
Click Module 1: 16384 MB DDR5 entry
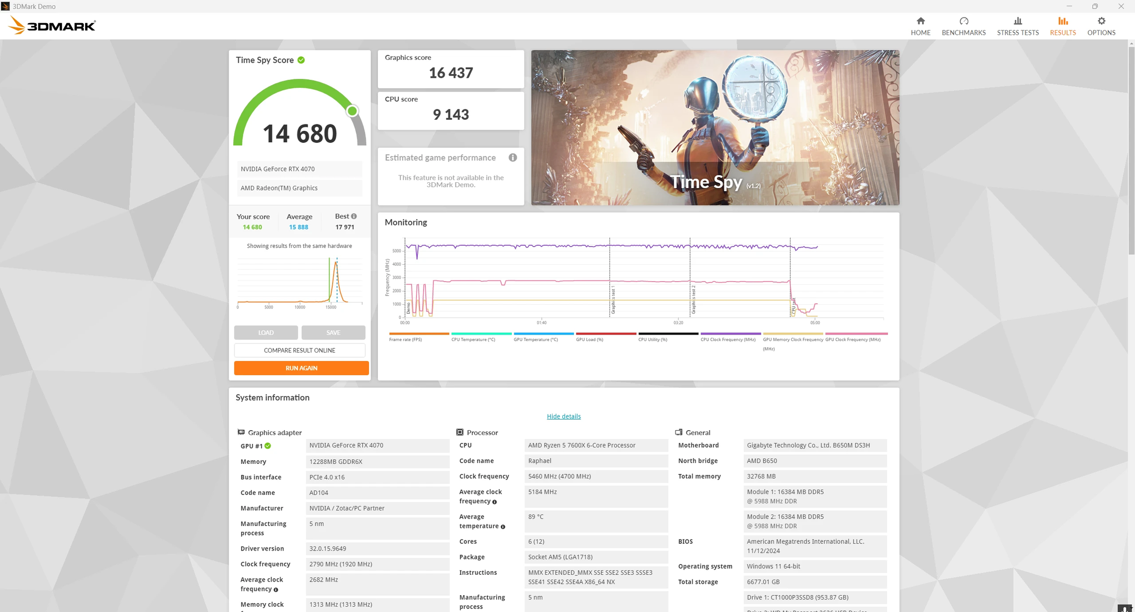(x=815, y=496)
